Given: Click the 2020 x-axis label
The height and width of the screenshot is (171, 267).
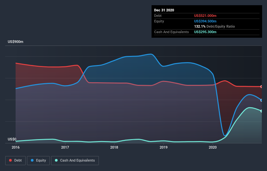Looking at the screenshot, I should click(213, 147).
